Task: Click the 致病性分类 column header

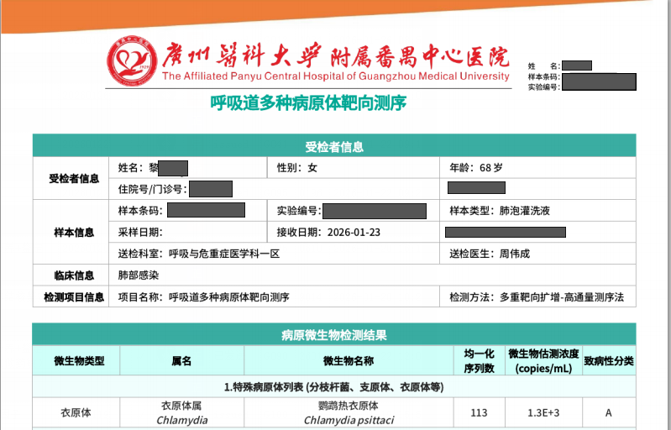Action: [x=609, y=361]
